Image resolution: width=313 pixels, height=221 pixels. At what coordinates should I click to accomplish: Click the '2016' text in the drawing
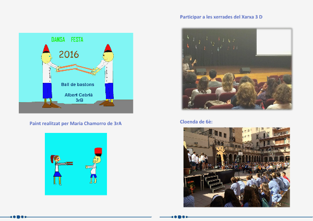[x=70, y=54]
